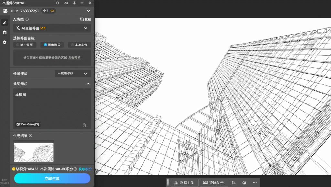The image size is (331, 187).
Task: Open the three-dots more options menu
Action: [x=255, y=183]
